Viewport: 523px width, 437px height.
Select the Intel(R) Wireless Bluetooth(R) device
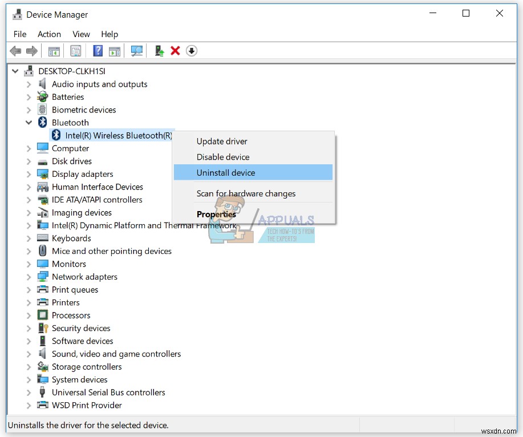[x=119, y=135]
